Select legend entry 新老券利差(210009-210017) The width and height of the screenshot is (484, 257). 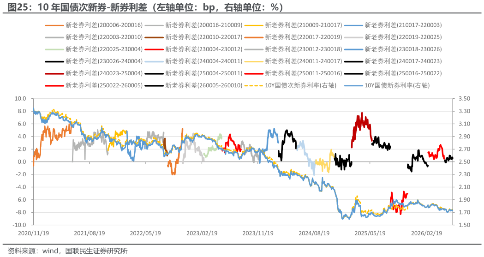coord(293,25)
